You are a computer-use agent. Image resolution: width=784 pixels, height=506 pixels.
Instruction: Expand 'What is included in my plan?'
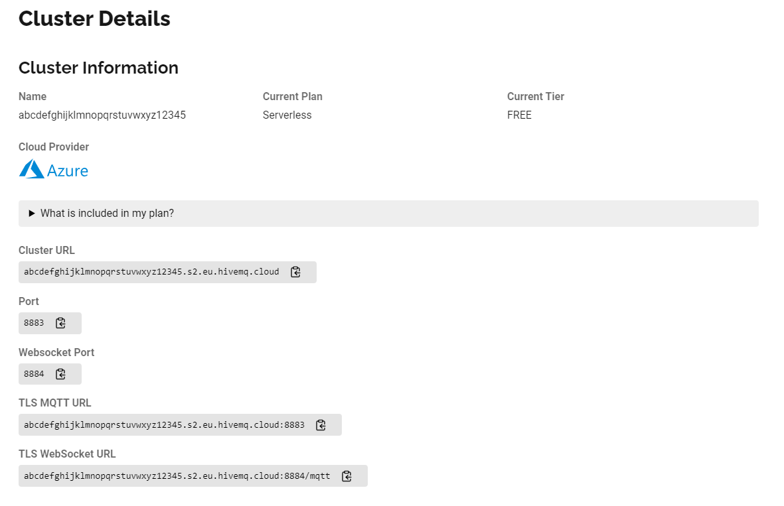(107, 214)
